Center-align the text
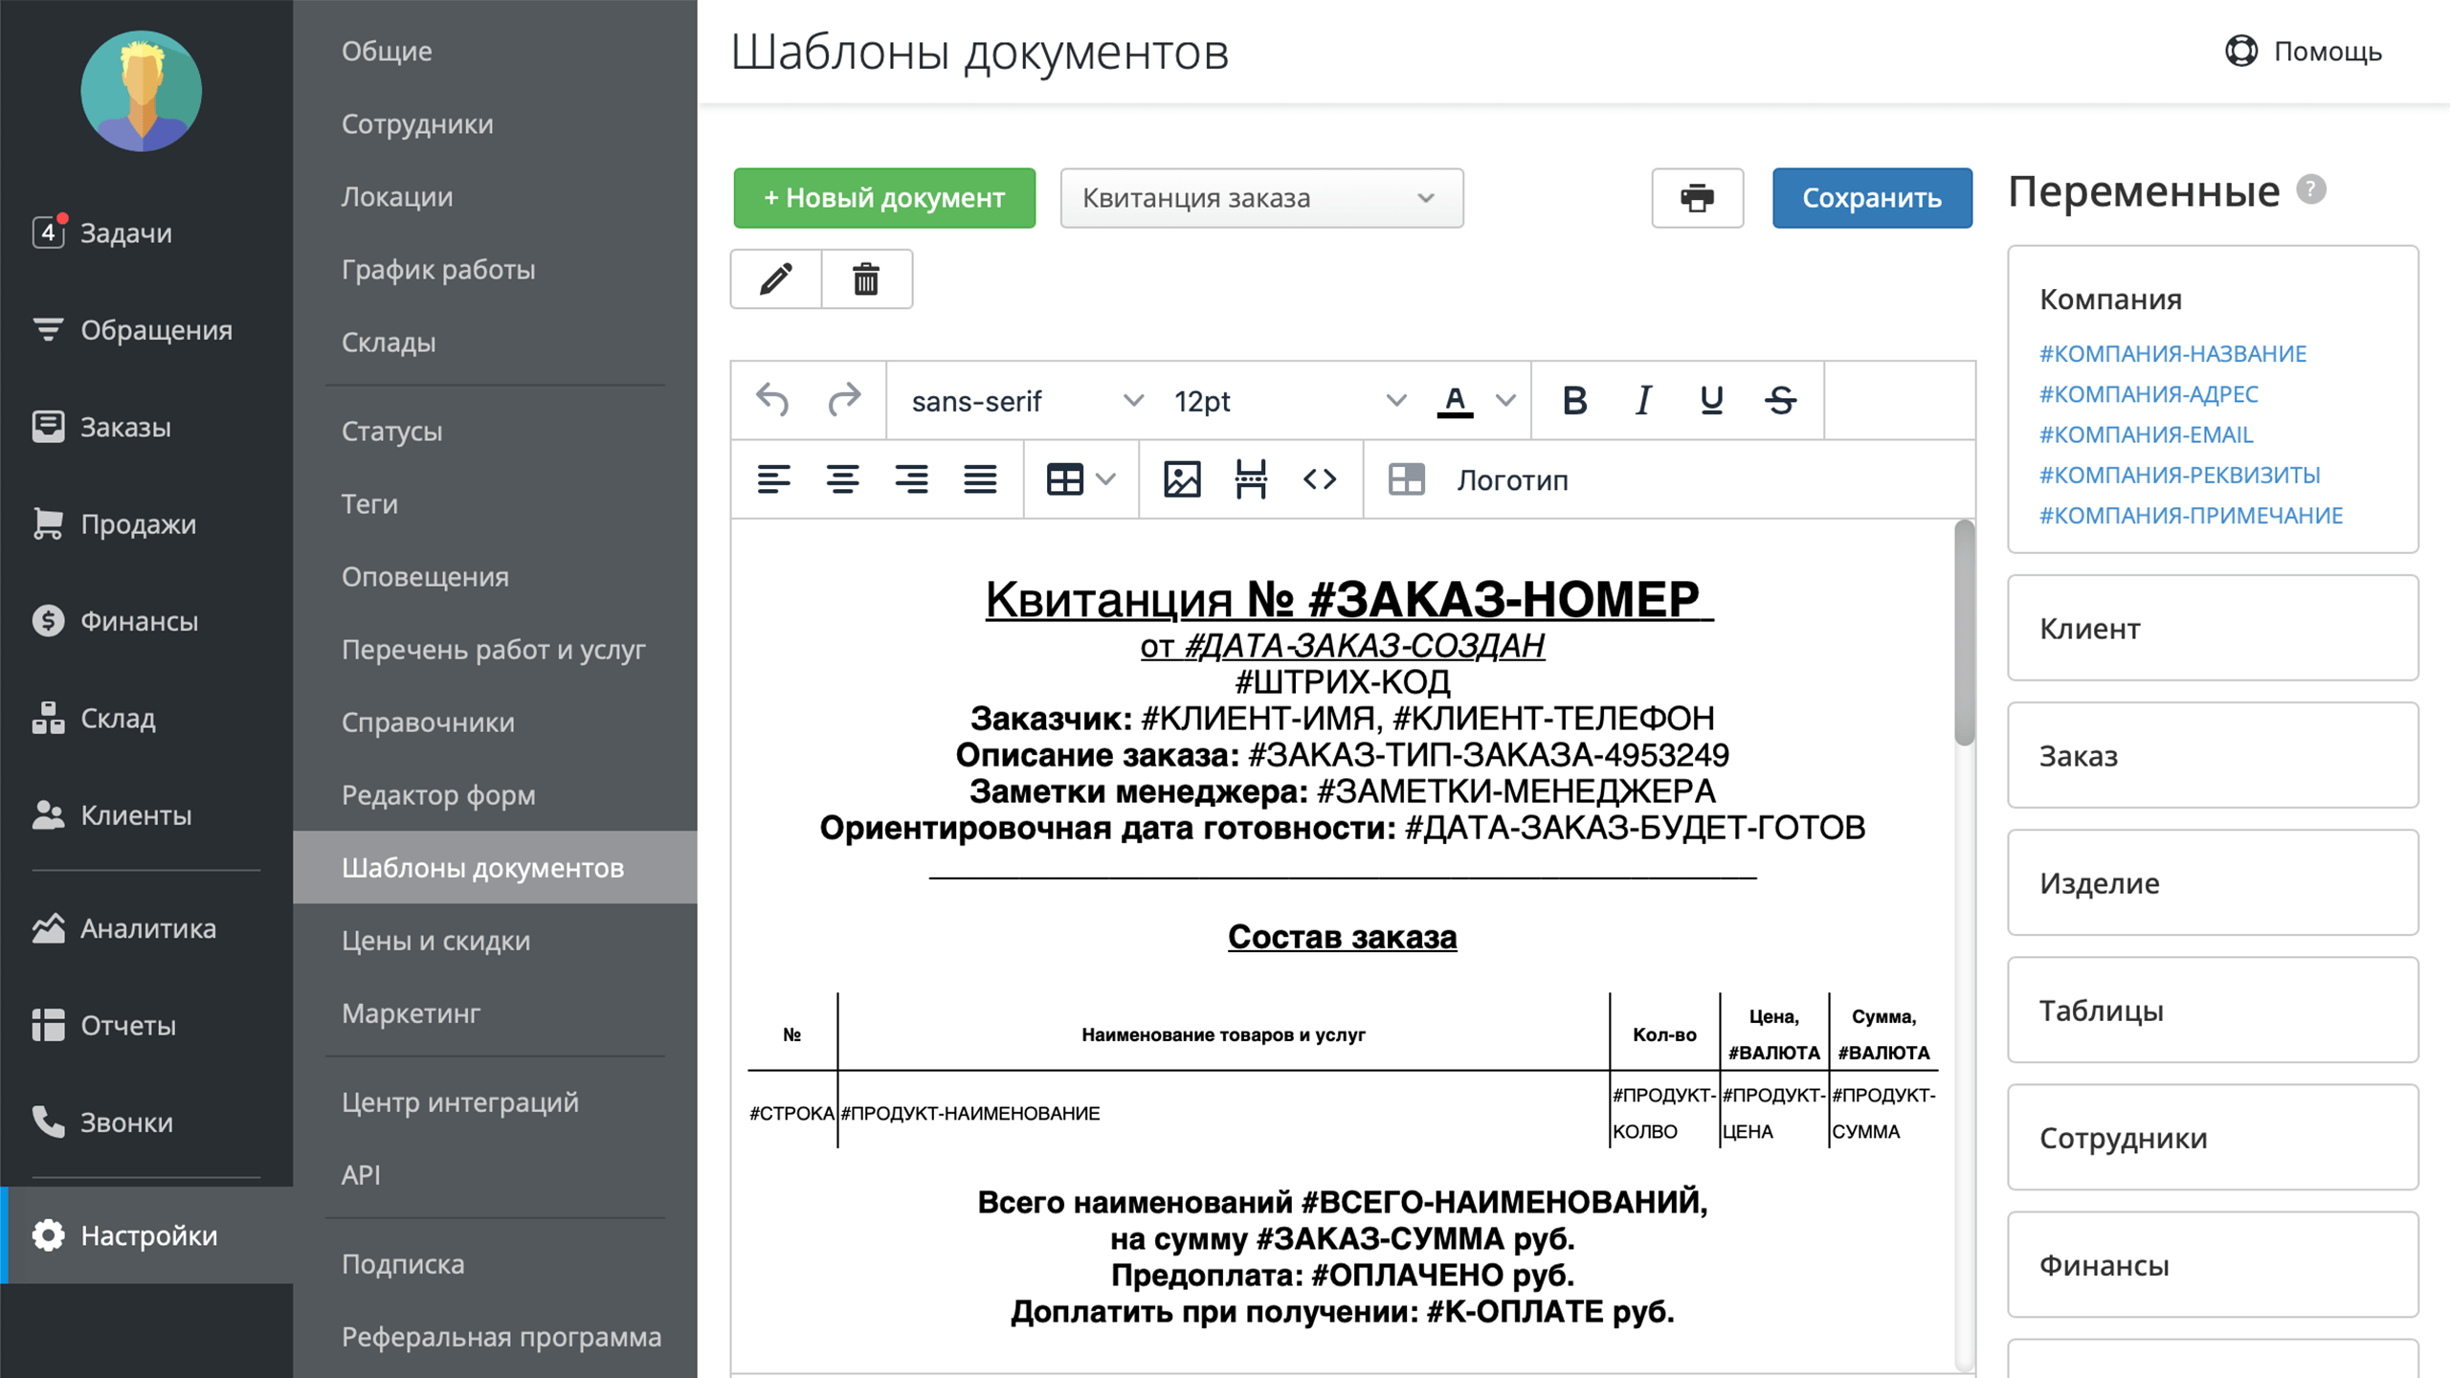The width and height of the screenshot is (2450, 1378). click(842, 479)
